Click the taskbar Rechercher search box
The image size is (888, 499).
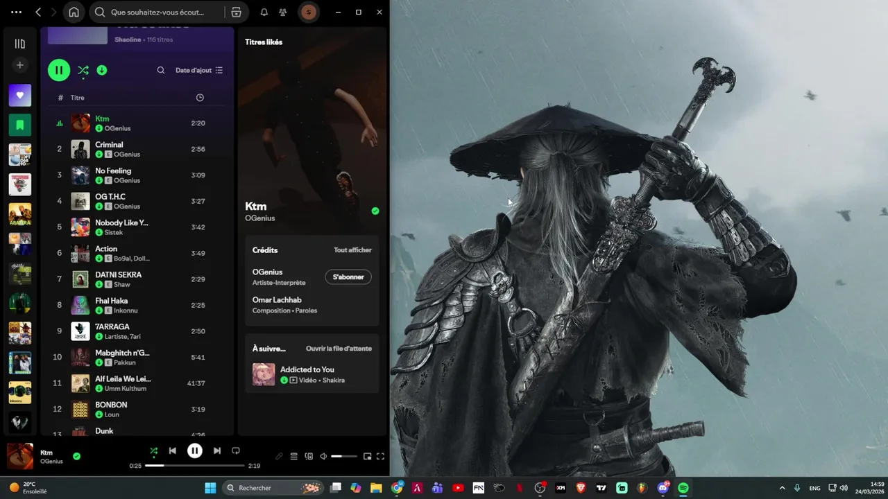pos(274,488)
